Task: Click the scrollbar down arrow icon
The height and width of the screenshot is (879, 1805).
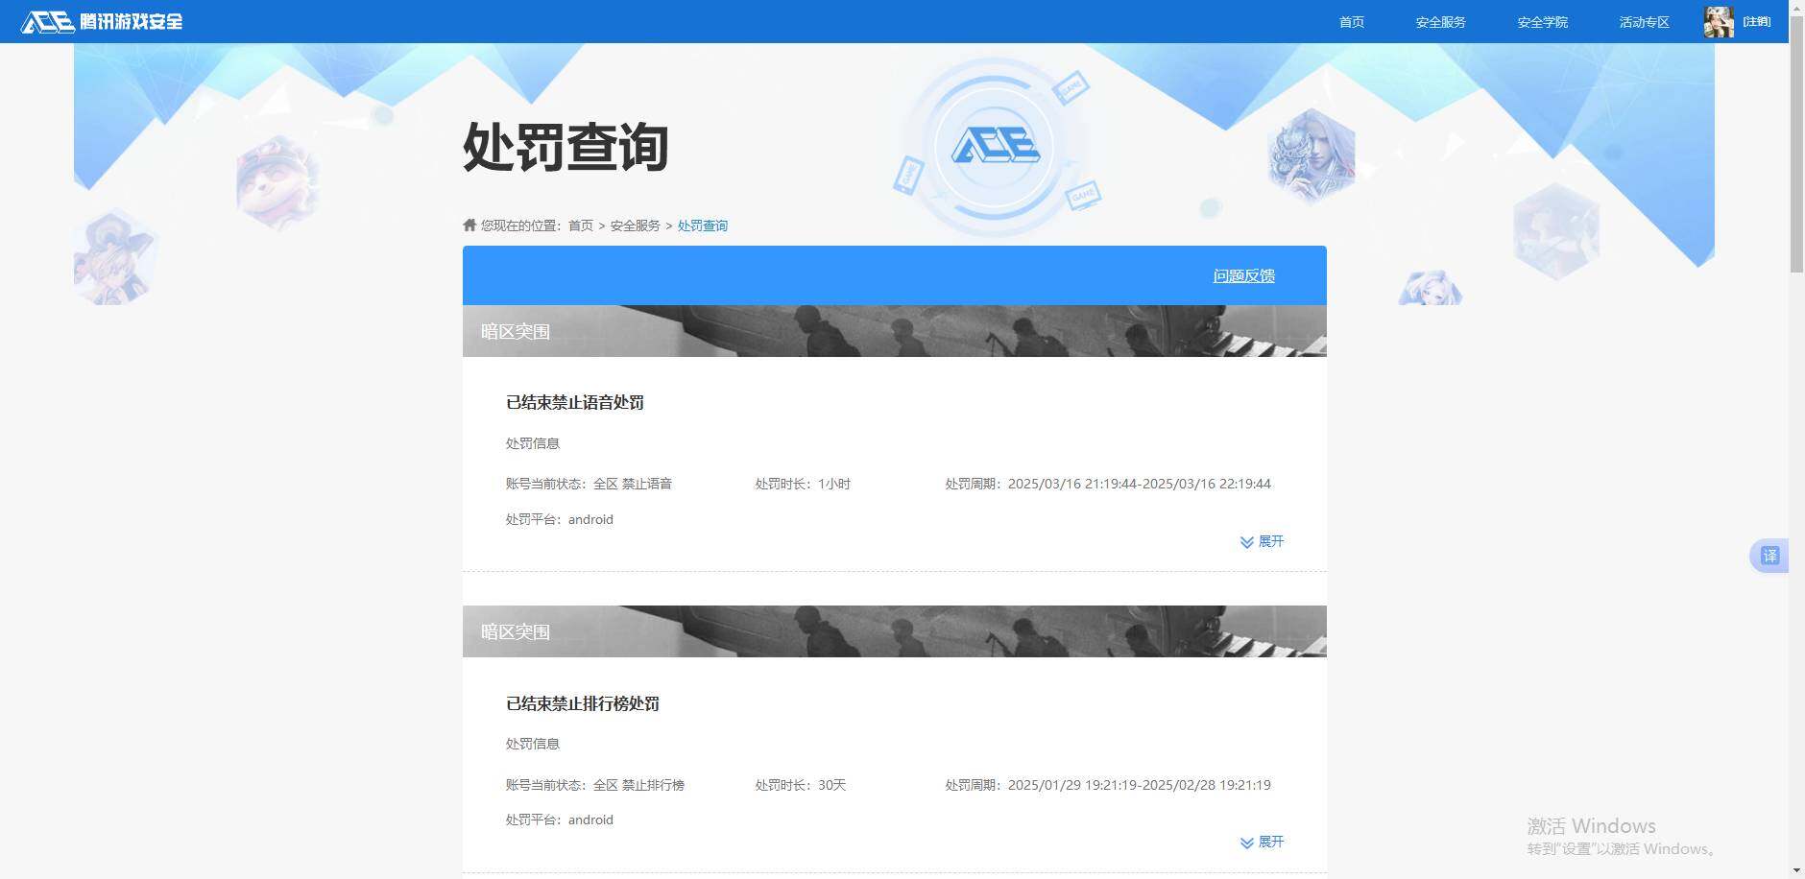Action: click(1797, 871)
